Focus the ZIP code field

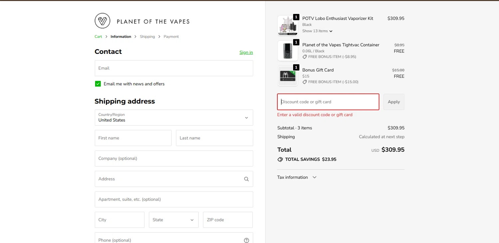[228, 220]
